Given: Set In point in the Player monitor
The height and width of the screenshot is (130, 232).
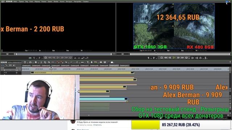Looking at the screenshot, I should click(x=34, y=58).
